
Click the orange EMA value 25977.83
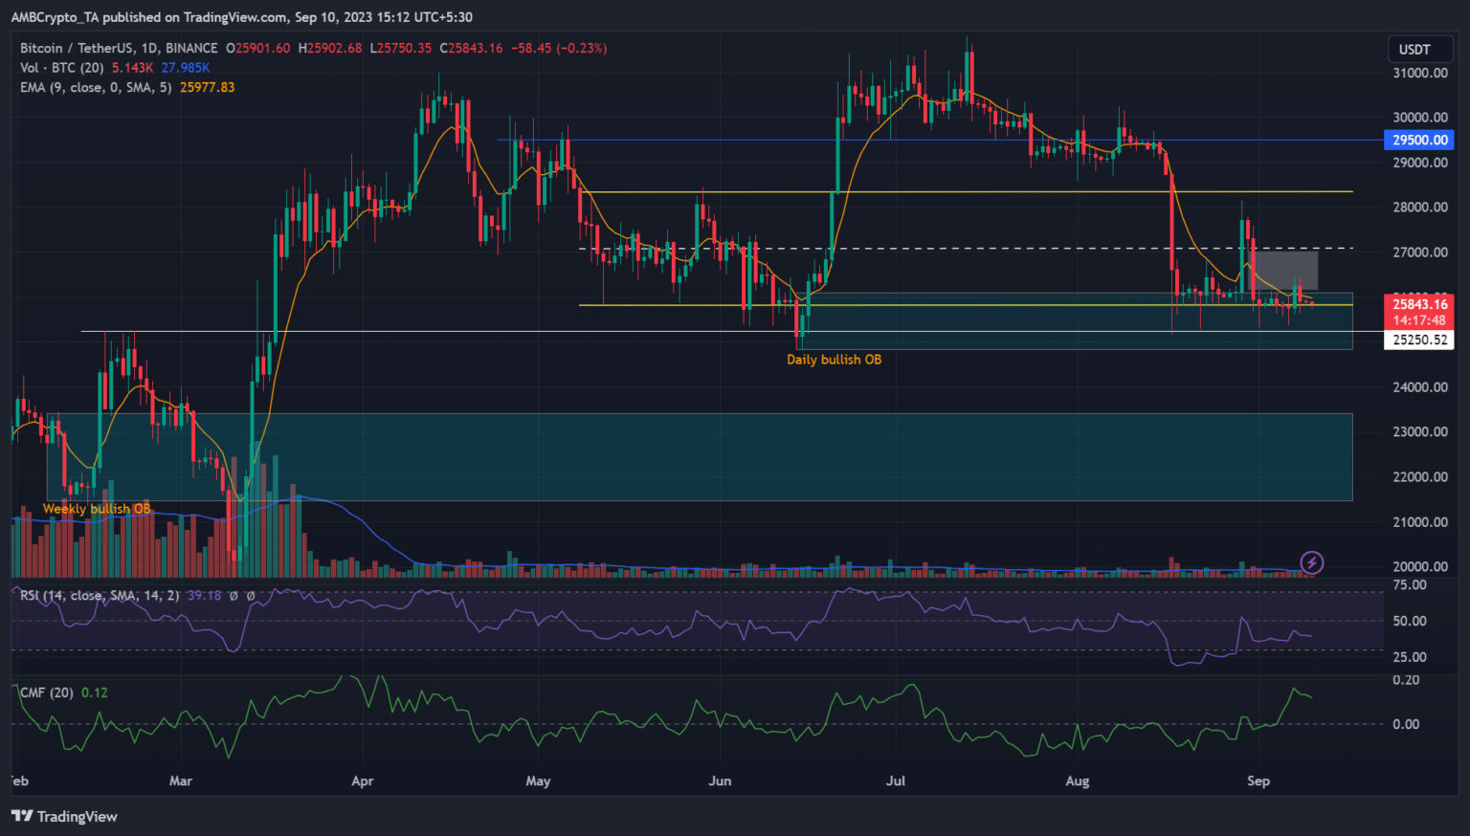tap(207, 87)
